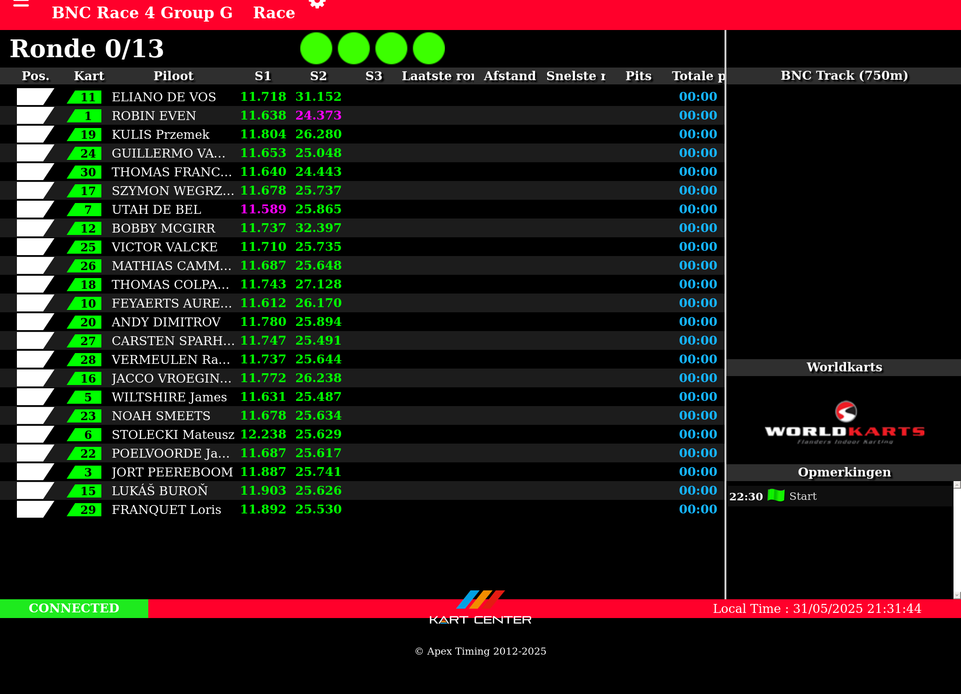Click the CONNECTED status indicator
The image size is (961, 694).
(x=74, y=608)
